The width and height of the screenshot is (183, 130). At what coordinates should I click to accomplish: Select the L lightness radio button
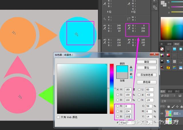(x=139, y=90)
